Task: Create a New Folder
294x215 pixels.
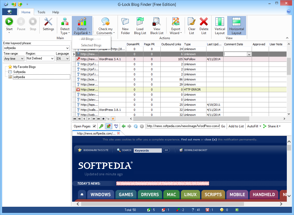Action: click(x=125, y=26)
